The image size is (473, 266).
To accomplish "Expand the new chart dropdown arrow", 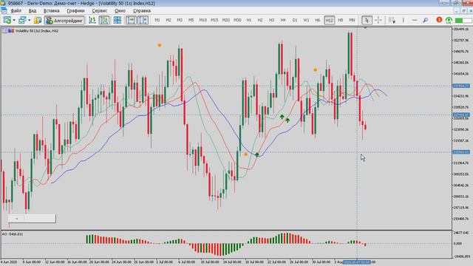I will 14,20.
